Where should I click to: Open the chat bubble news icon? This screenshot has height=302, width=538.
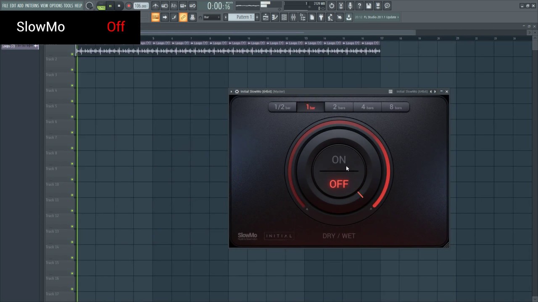pos(387,6)
